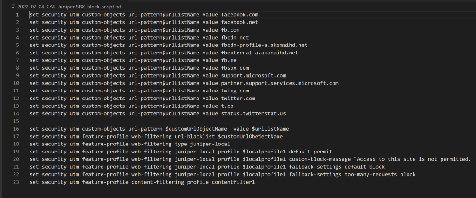Click line number 16 in the gutter
Image resolution: width=476 pixels, height=198 pixels.
[16, 128]
